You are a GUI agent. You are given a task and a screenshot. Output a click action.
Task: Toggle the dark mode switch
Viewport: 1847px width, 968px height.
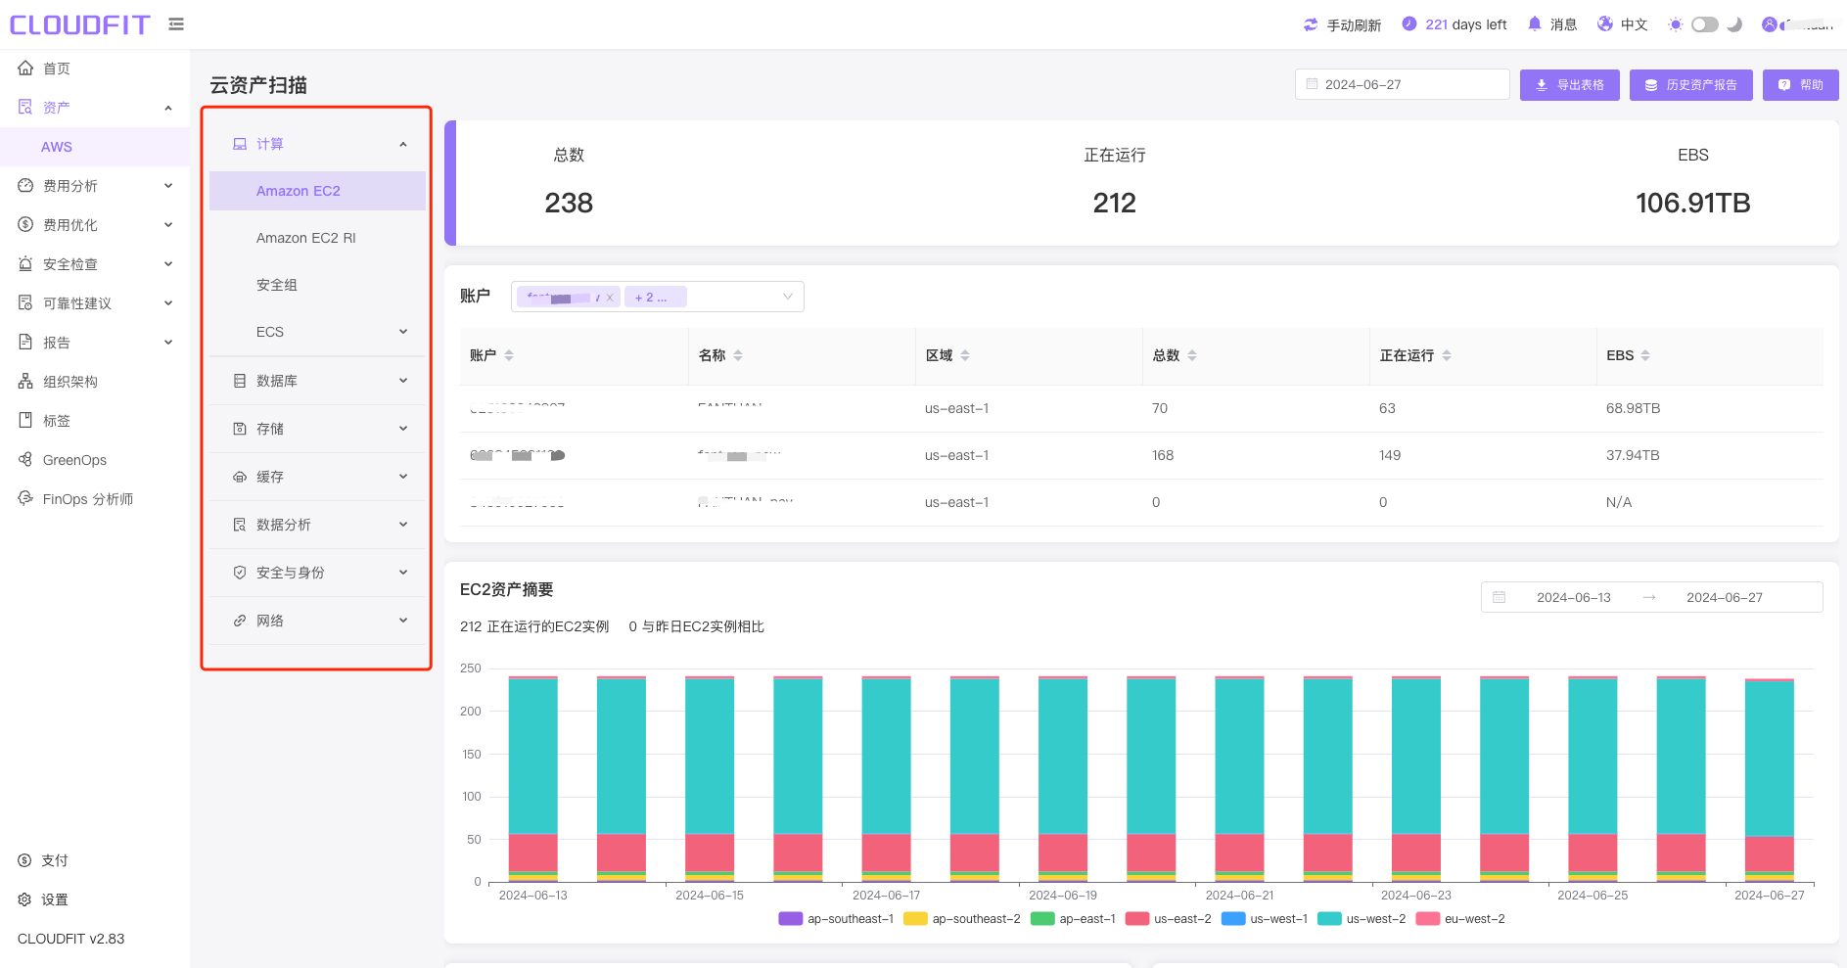tap(1704, 24)
